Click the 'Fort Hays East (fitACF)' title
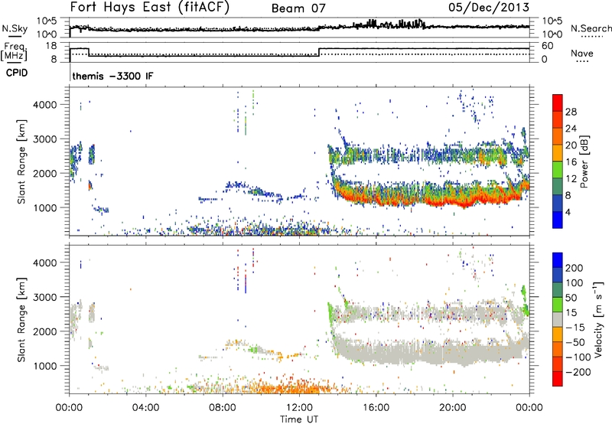The image size is (612, 424). pyautogui.click(x=150, y=7)
